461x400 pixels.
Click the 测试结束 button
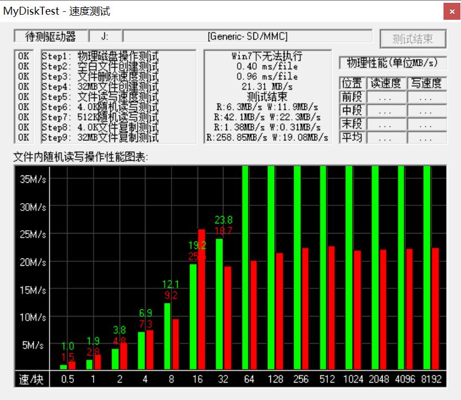tap(412, 38)
